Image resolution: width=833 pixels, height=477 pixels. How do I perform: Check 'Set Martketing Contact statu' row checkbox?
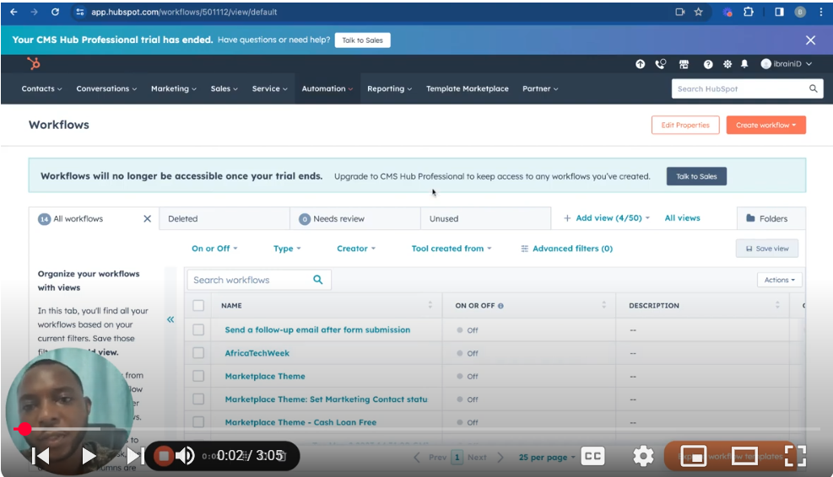(198, 399)
